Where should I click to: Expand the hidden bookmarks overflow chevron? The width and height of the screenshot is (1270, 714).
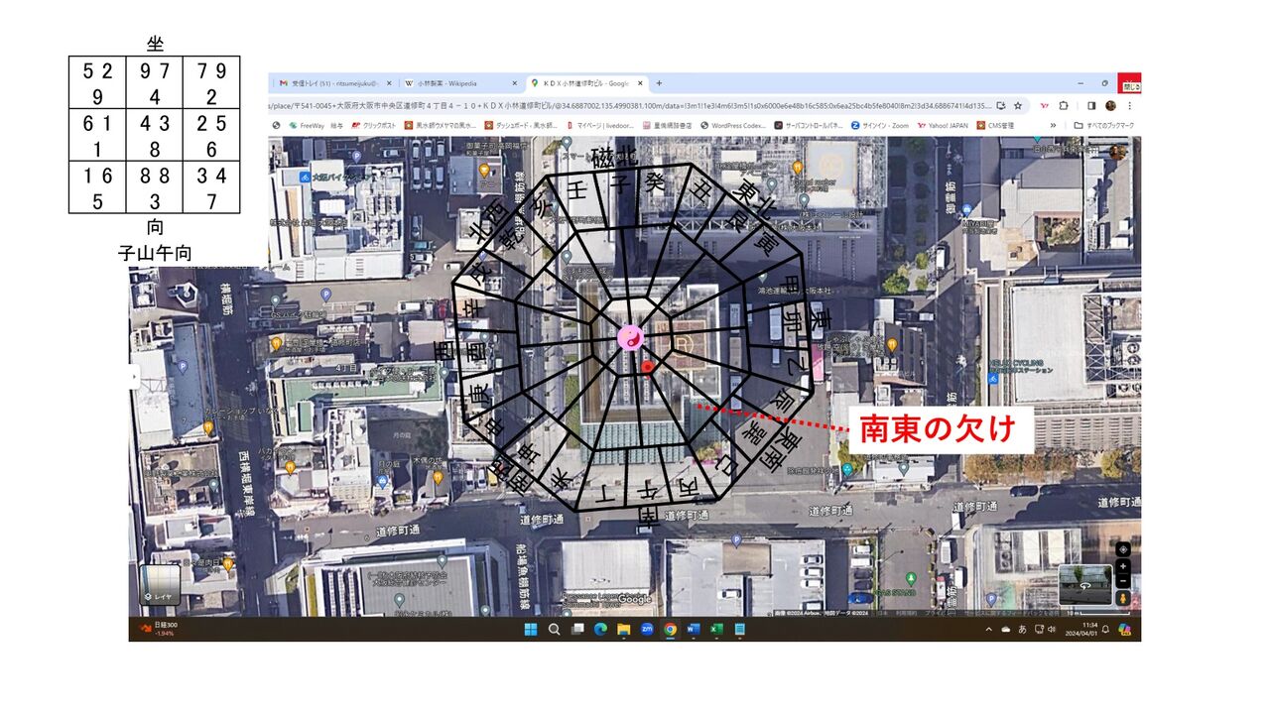pos(1053,126)
